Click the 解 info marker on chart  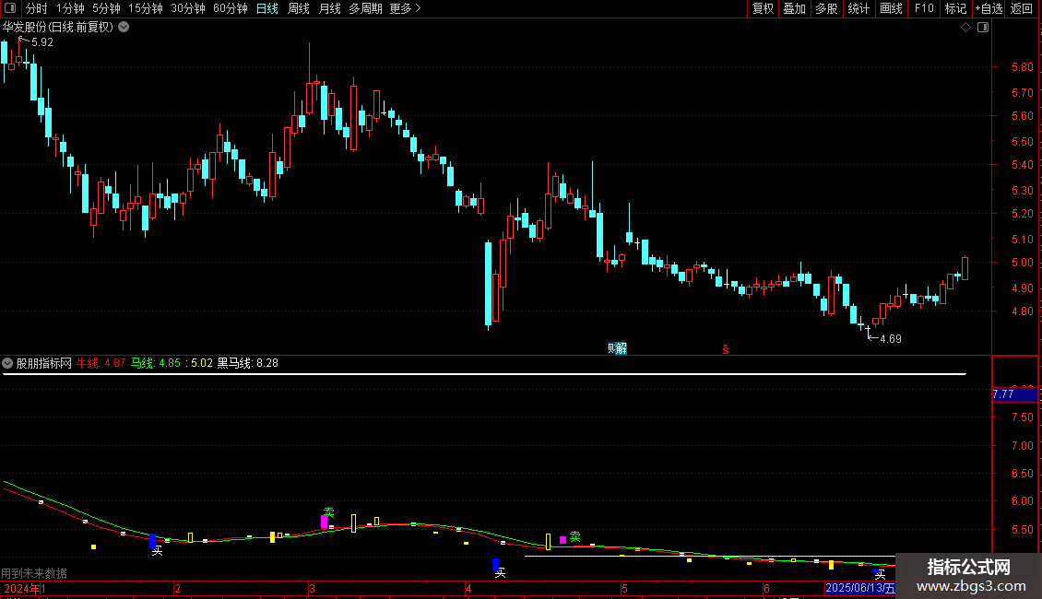pos(622,348)
